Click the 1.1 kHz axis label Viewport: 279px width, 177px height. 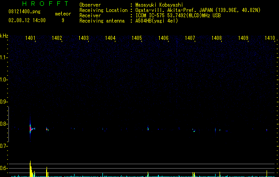pyautogui.click(x=4, y=58)
